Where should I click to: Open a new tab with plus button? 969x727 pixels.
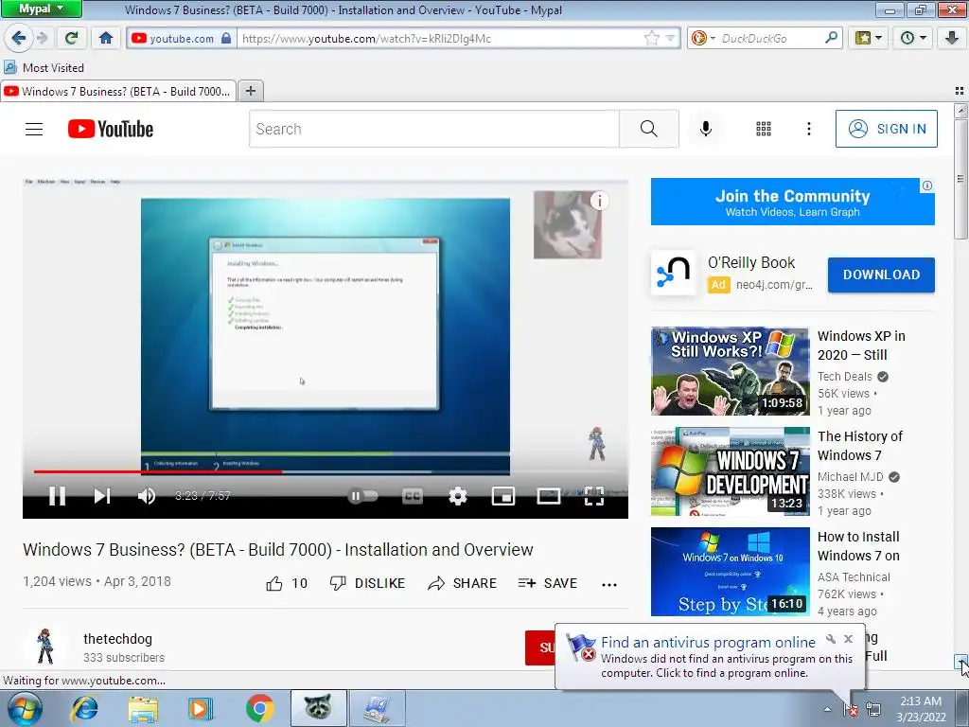(x=250, y=92)
